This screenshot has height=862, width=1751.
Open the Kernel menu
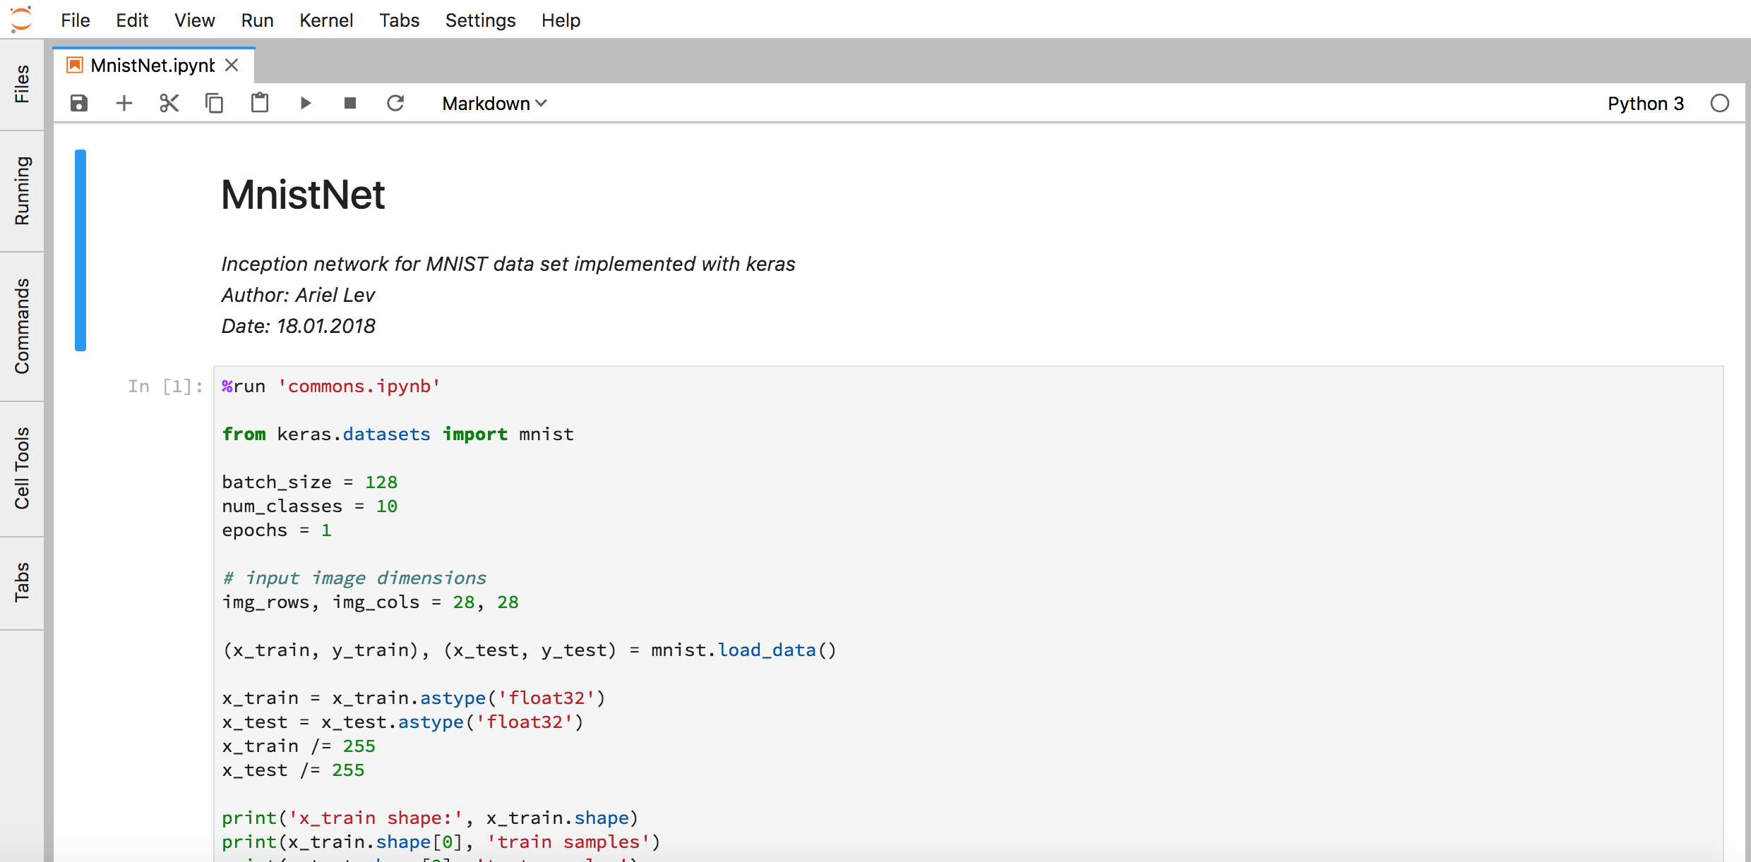[x=325, y=20]
